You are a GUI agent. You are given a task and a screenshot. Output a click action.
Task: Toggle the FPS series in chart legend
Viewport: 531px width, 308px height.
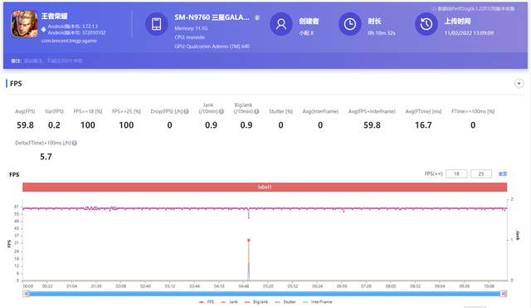click(x=207, y=302)
